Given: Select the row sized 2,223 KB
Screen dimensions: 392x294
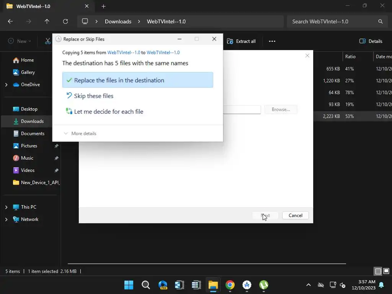Looking at the screenshot, I should [x=353, y=116].
